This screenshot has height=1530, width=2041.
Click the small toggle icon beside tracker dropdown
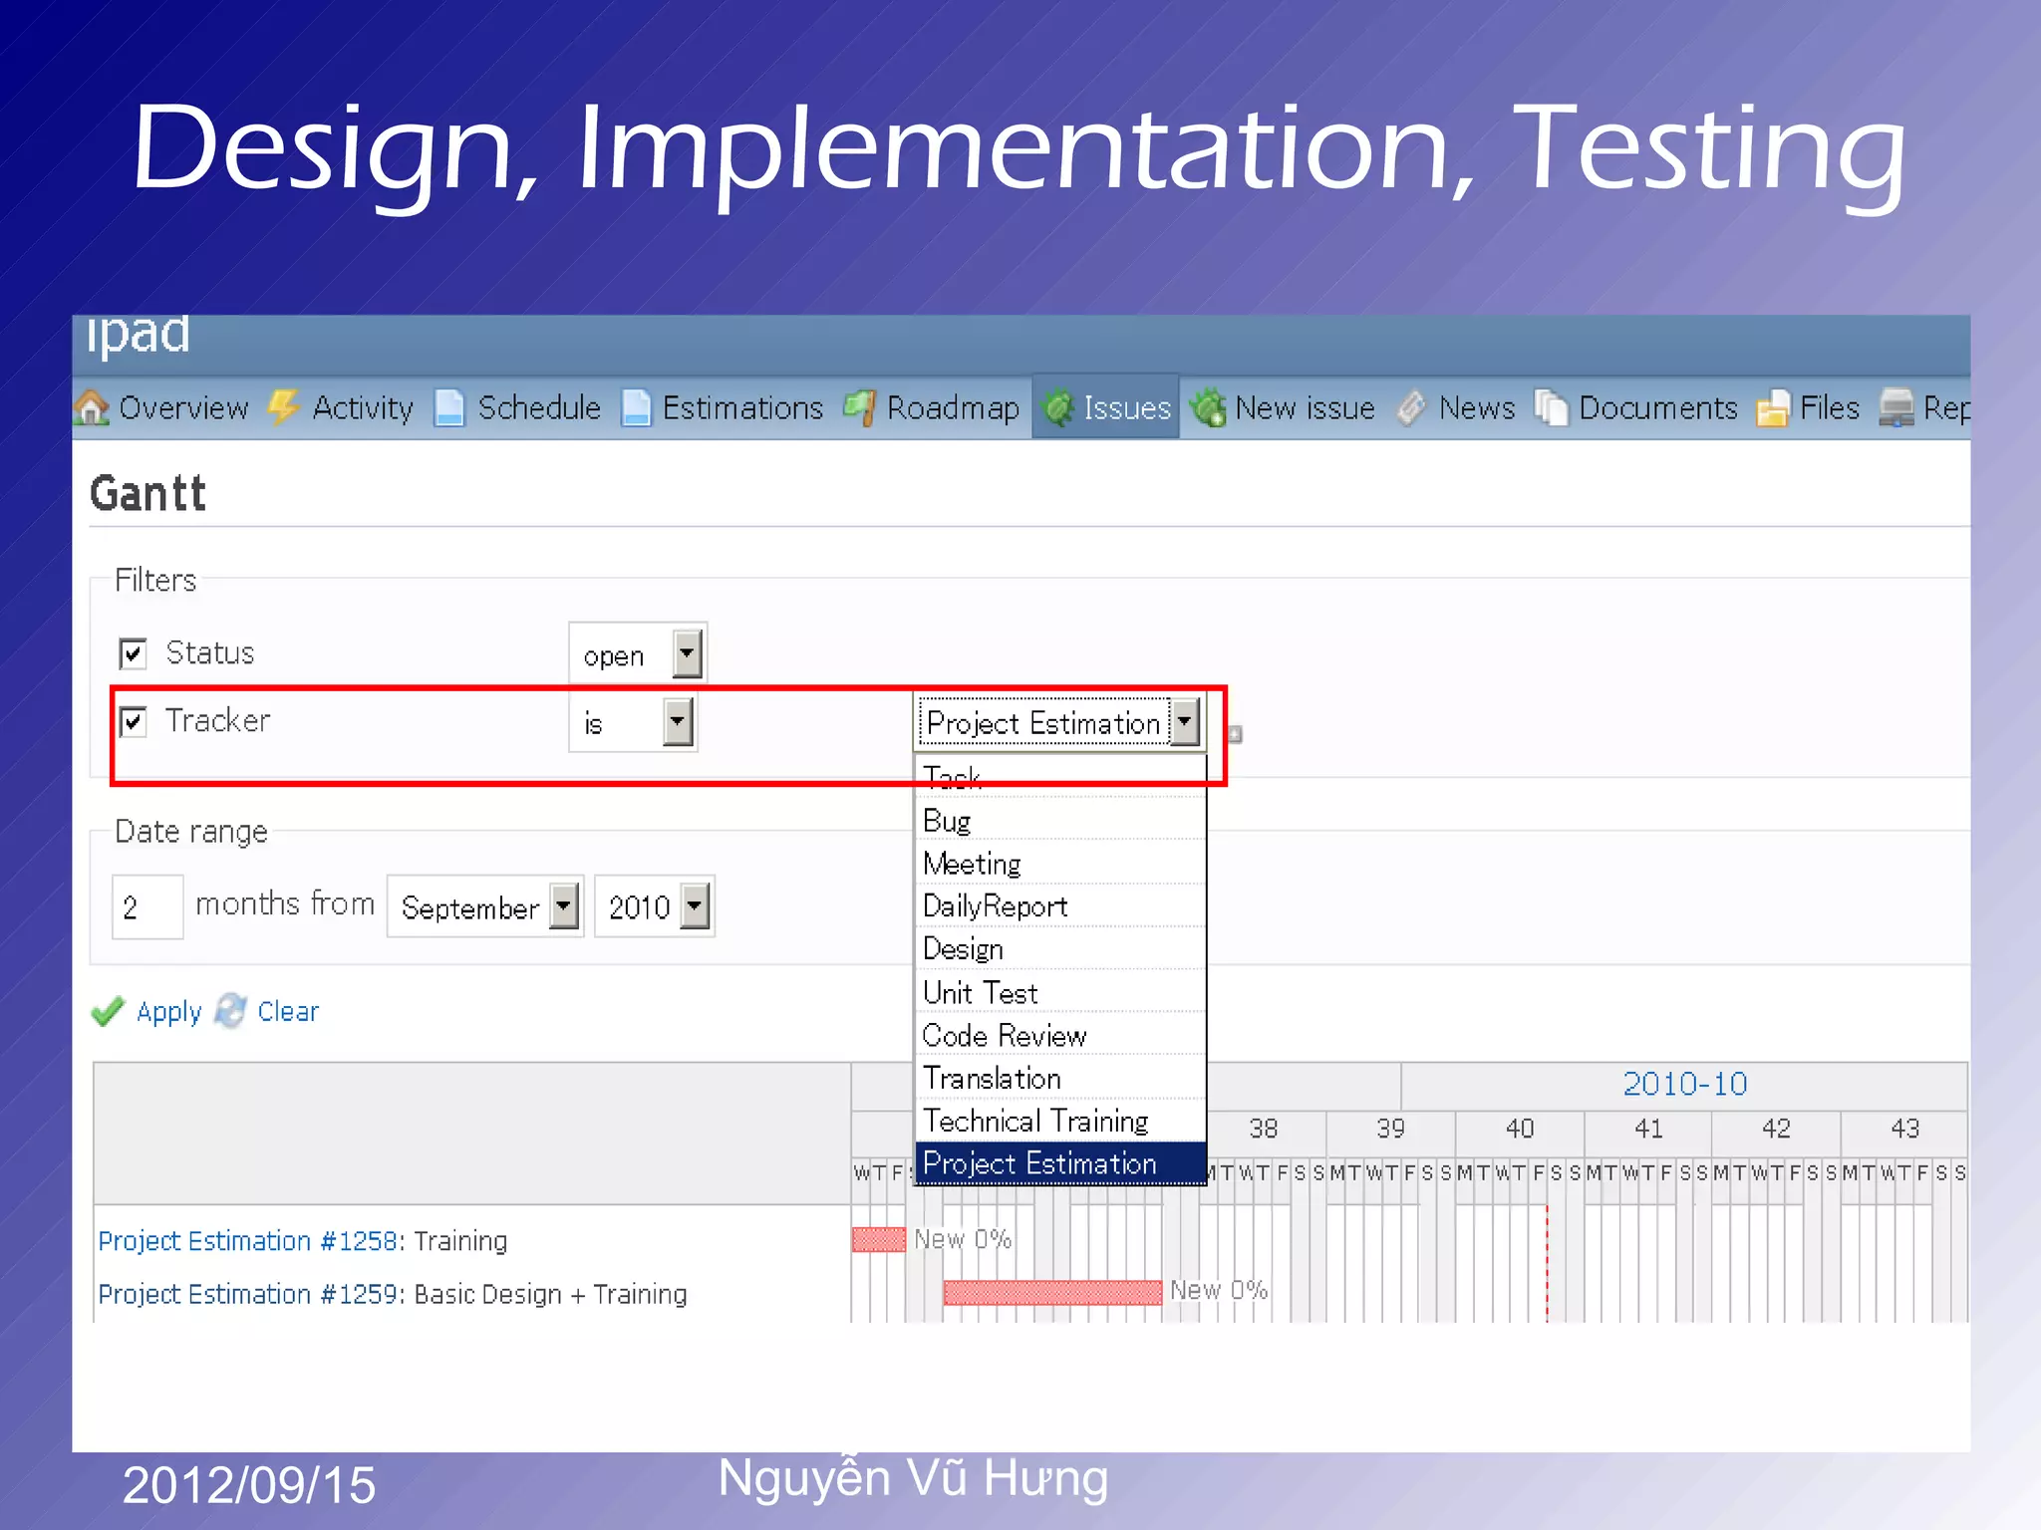click(1235, 734)
